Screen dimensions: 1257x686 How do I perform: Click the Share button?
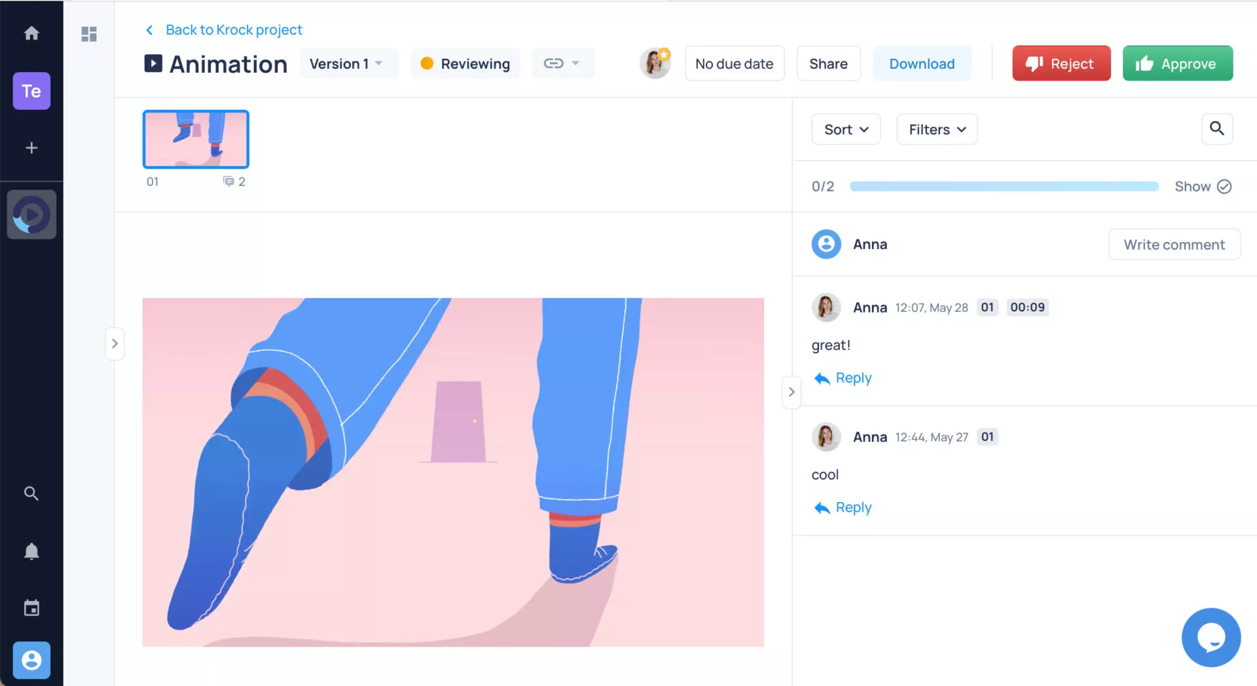click(828, 63)
